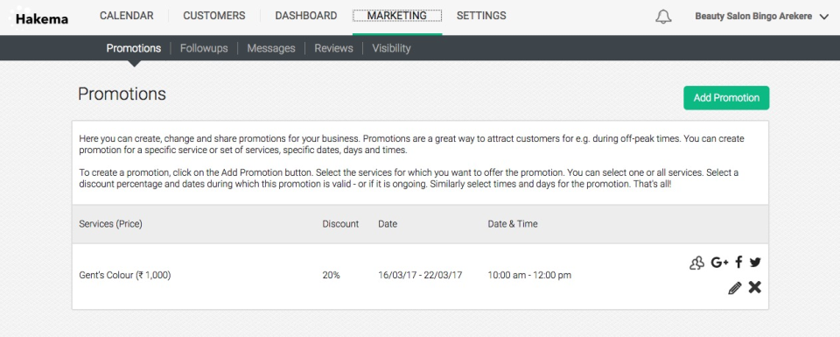Switch to the Followups tab
Viewport: 840px width, 337px height.
click(204, 48)
